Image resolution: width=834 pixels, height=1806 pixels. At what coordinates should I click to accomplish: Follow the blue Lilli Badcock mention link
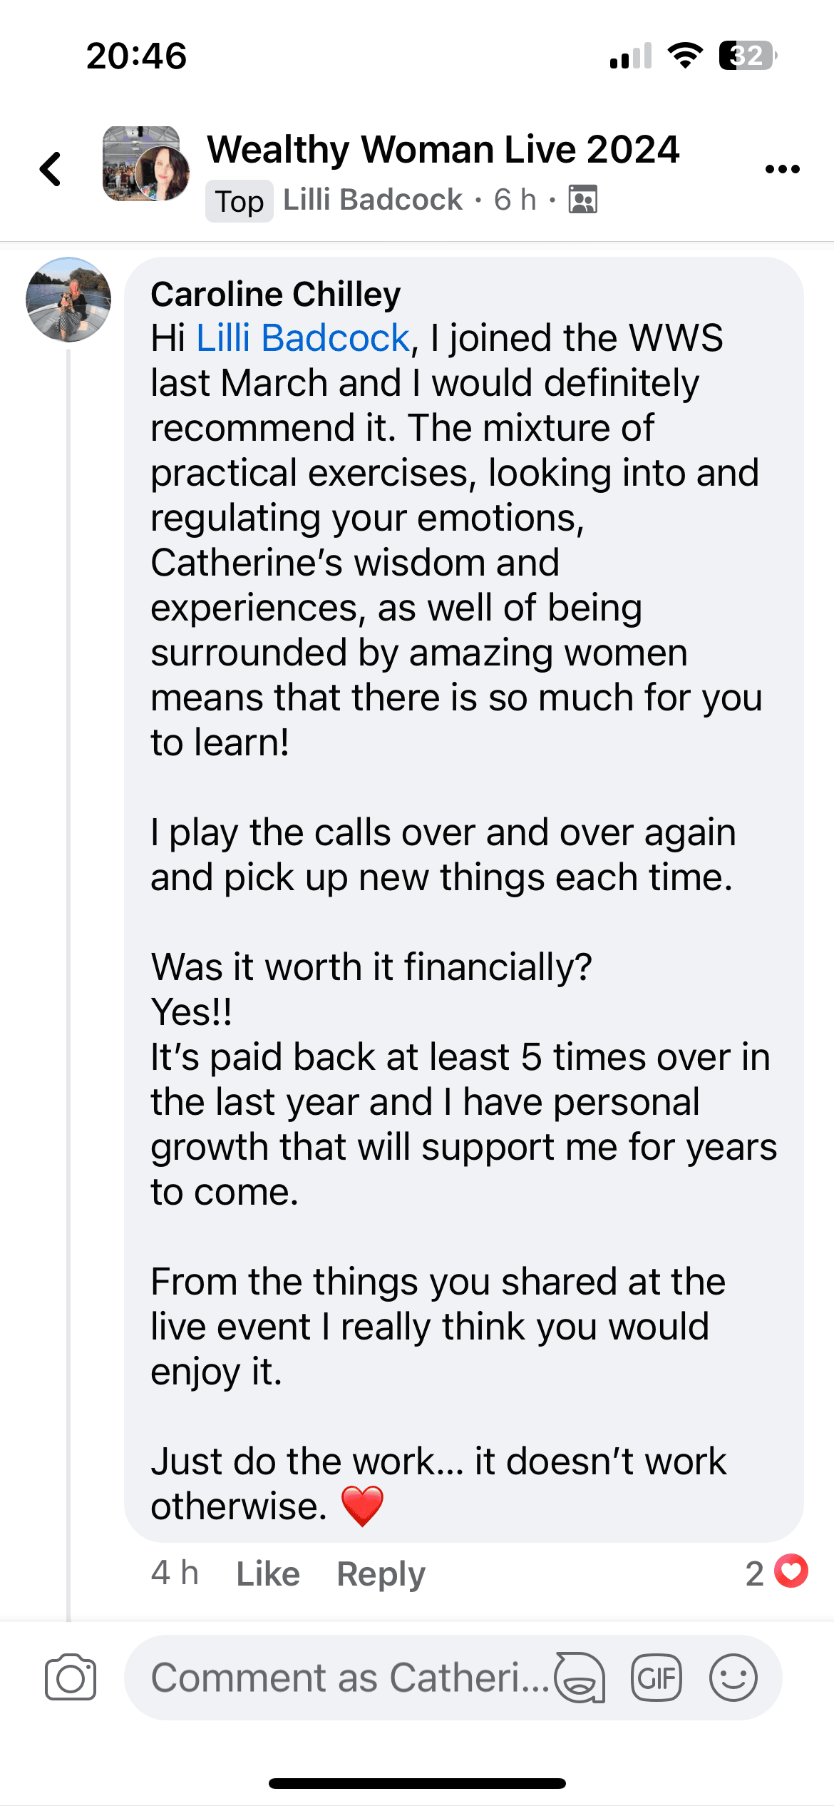[x=303, y=338]
